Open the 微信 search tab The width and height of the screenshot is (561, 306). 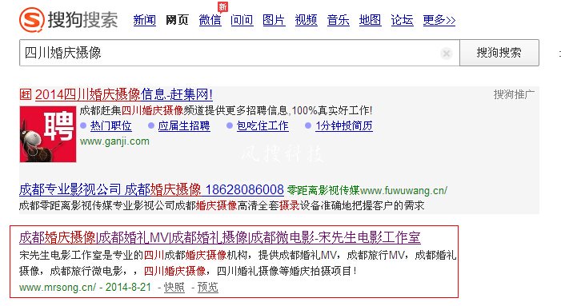click(x=210, y=20)
